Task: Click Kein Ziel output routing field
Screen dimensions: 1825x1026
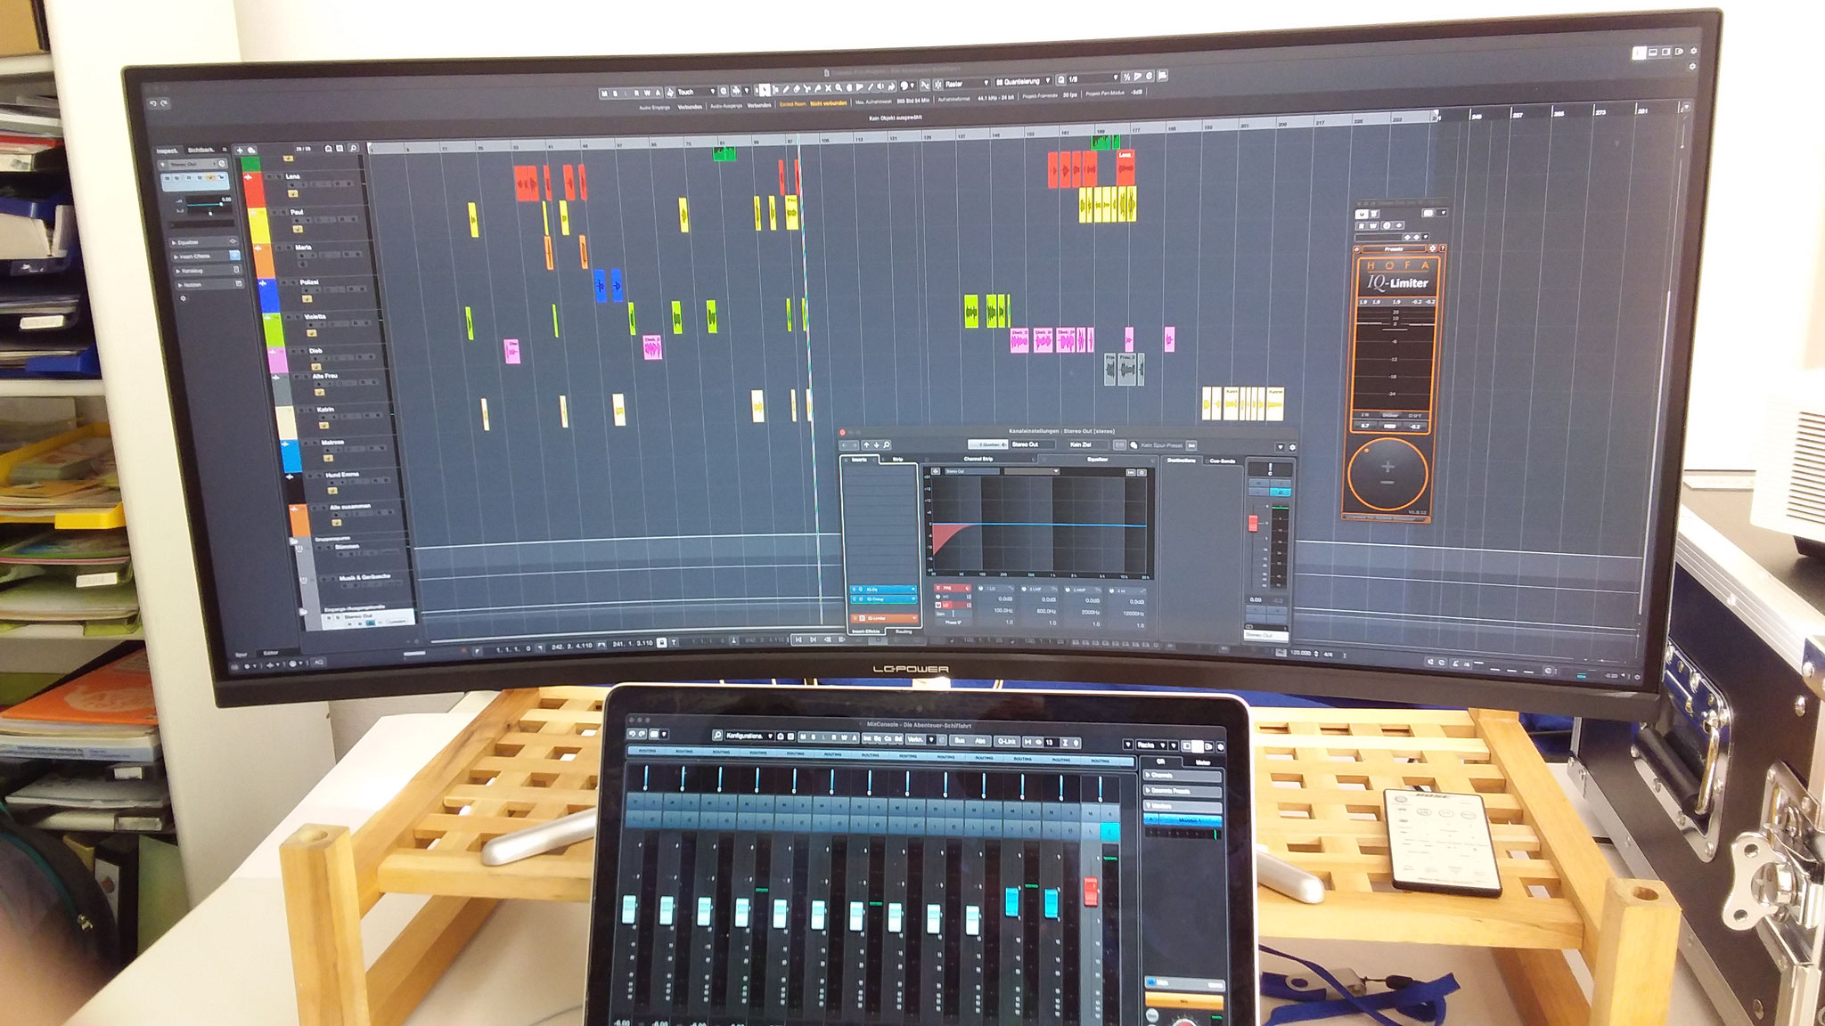Action: click(1089, 444)
